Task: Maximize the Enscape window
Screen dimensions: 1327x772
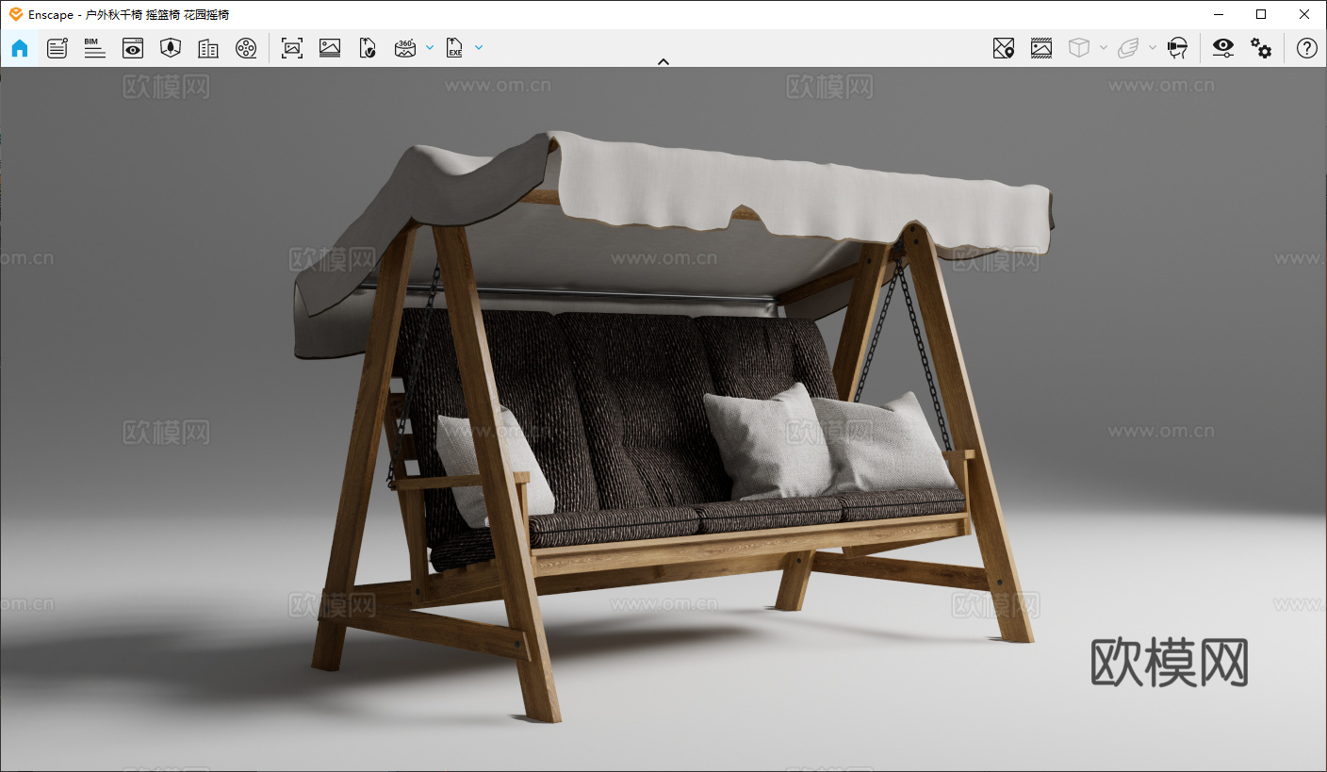Action: 1261,14
